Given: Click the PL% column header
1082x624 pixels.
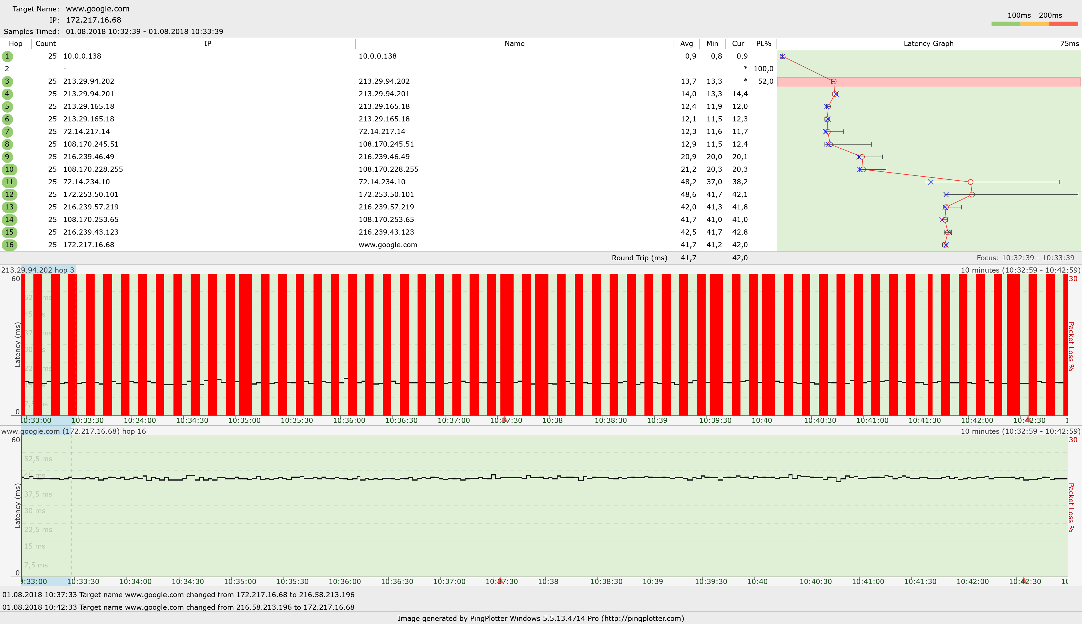Looking at the screenshot, I should (x=764, y=44).
